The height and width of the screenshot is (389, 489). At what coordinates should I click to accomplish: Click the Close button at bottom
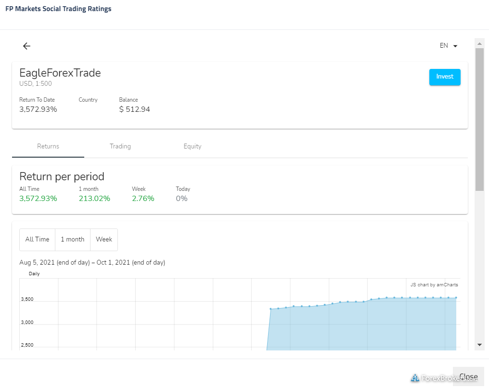pyautogui.click(x=468, y=376)
